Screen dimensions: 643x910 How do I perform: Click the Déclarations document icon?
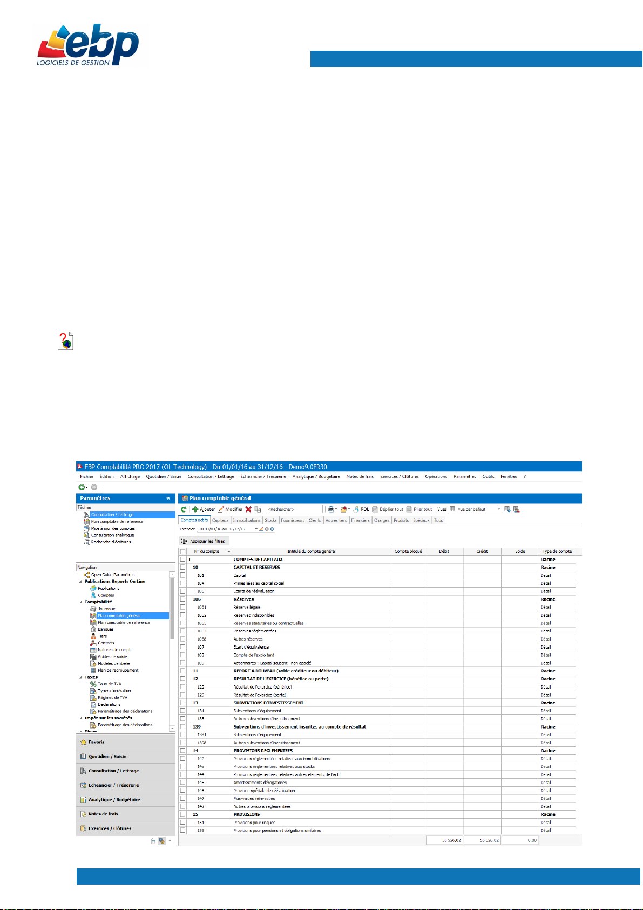click(93, 704)
